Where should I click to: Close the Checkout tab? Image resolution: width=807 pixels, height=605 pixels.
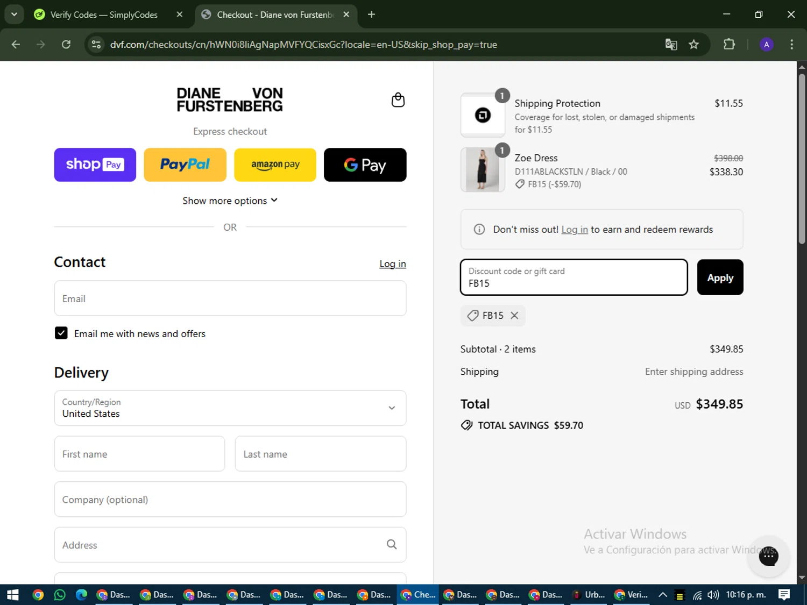346,15
